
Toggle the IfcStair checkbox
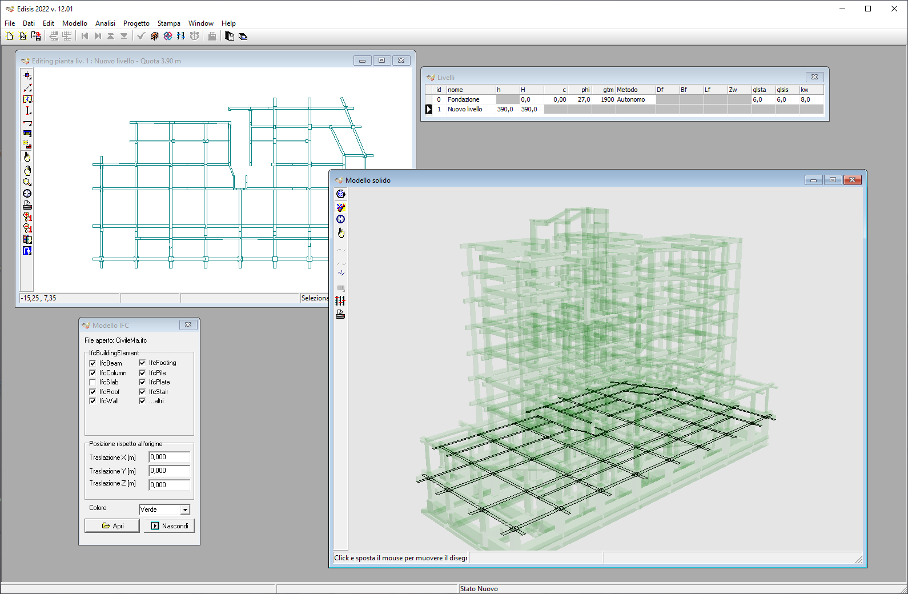coord(142,392)
